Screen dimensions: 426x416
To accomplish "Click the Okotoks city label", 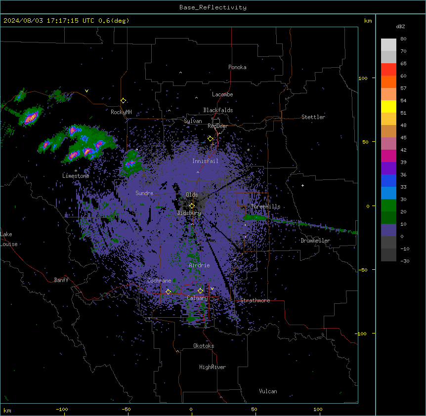I will tap(204, 346).
